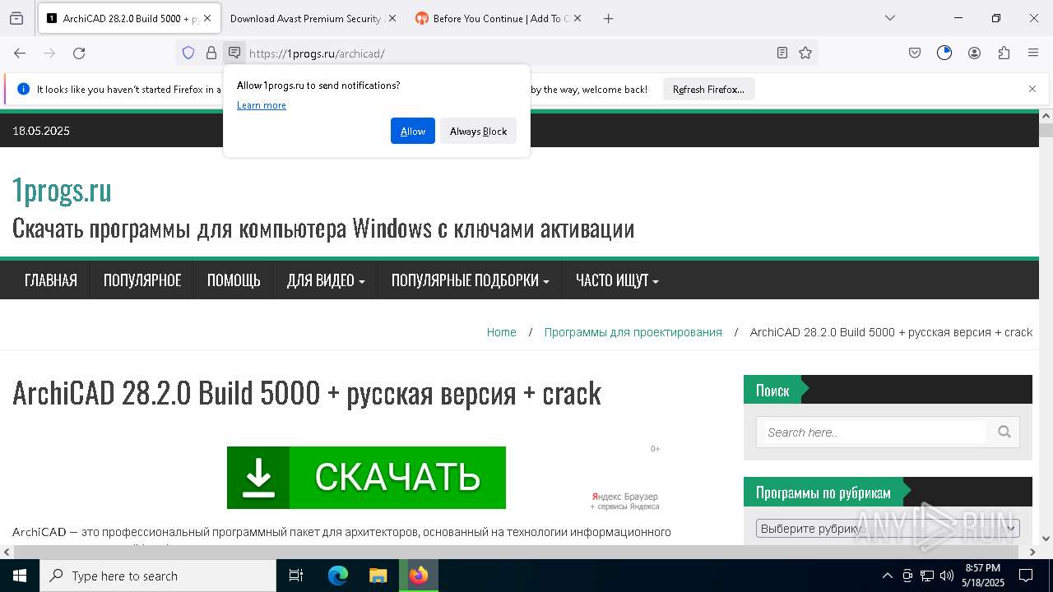Viewport: 1053px width, 592px height.
Task: Switch to Download Avast Premium Security tab
Action: tap(305, 18)
